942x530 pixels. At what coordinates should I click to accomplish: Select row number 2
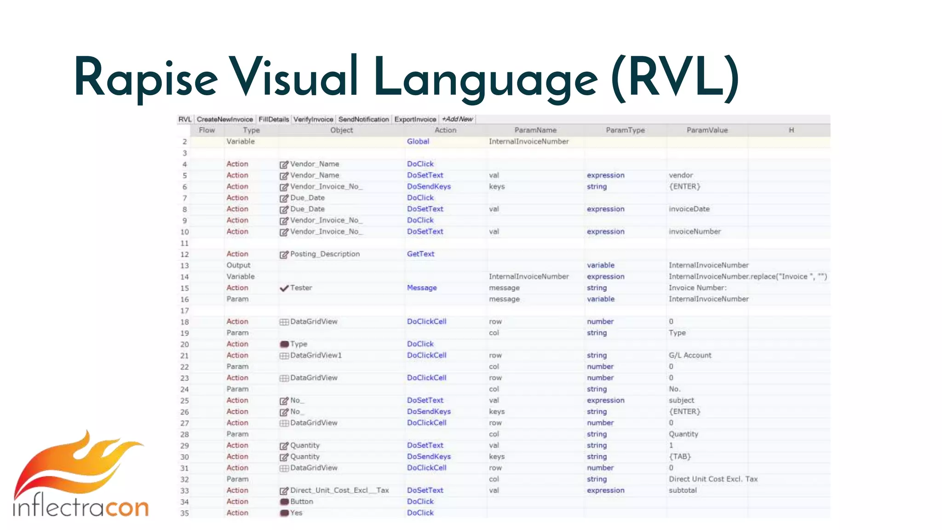184,142
